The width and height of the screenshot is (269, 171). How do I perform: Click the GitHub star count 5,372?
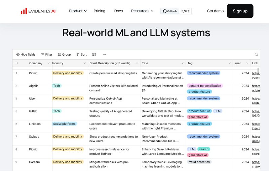[185, 11]
